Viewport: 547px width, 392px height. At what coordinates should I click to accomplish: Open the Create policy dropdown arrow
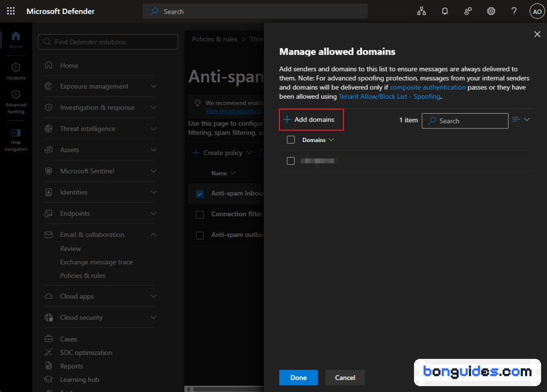pyautogui.click(x=249, y=153)
